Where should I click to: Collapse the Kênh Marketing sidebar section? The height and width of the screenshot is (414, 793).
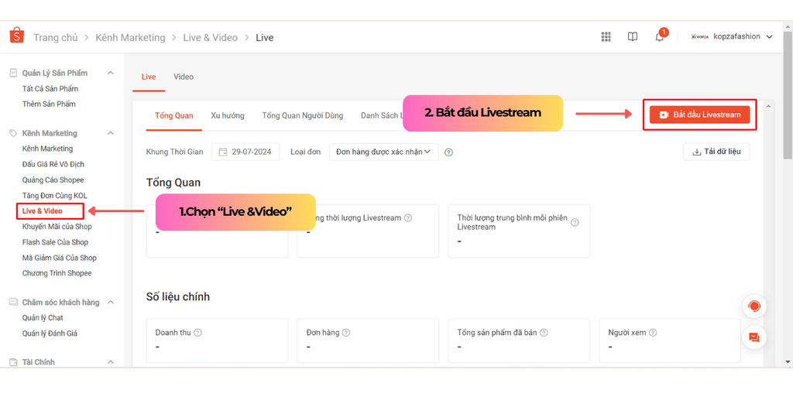click(110, 133)
